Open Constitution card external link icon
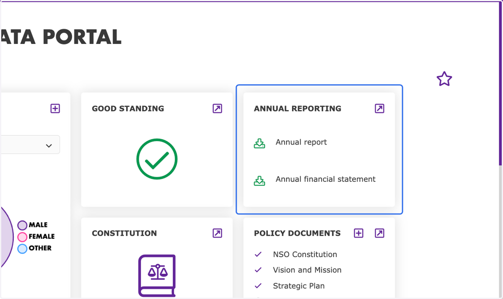Screen dimensions: 503x299 (x=217, y=233)
